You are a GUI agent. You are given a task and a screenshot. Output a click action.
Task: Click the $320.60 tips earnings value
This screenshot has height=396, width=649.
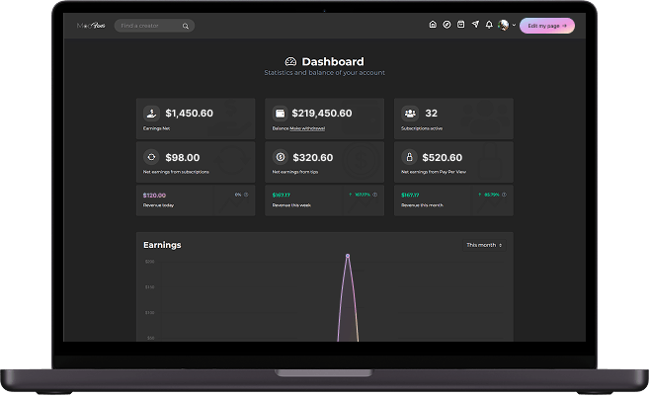coord(313,157)
